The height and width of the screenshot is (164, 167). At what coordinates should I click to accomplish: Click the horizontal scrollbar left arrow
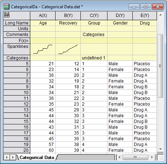[x=119, y=157]
